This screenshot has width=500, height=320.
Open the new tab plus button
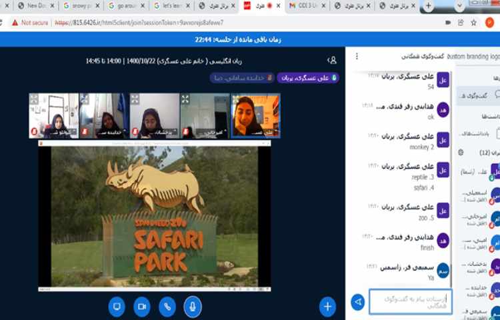428,6
